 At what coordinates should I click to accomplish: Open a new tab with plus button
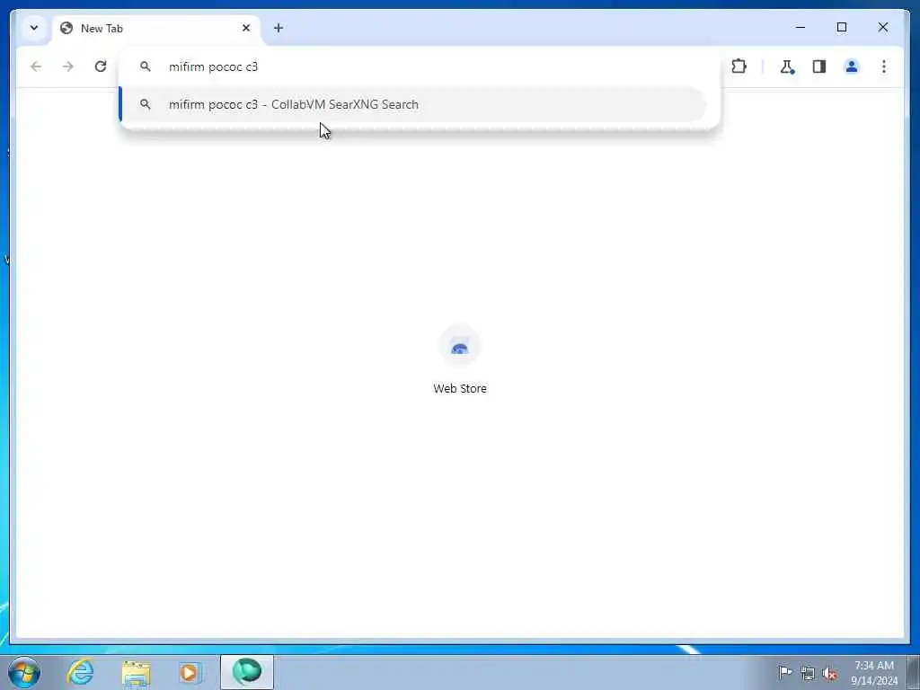[279, 28]
